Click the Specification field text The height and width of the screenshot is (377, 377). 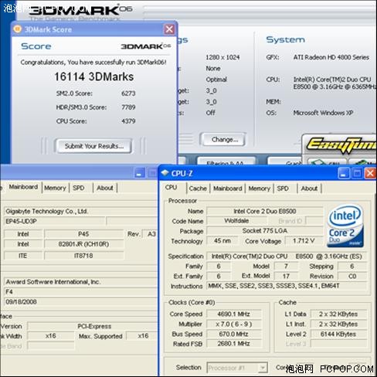[287, 256]
